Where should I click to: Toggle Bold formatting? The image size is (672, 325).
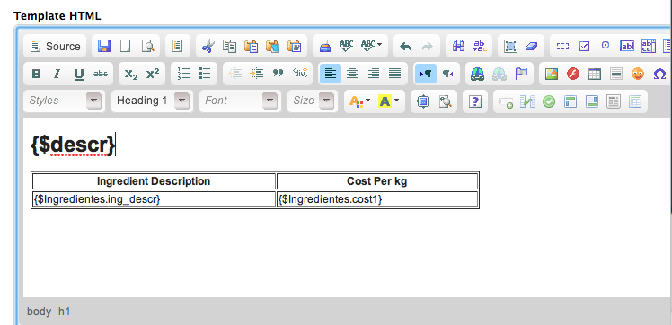click(x=37, y=74)
